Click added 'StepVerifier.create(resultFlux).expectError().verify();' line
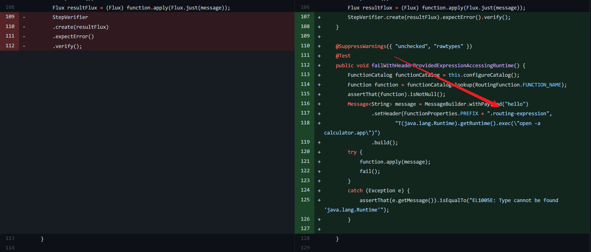The height and width of the screenshot is (252, 591). tap(429, 17)
